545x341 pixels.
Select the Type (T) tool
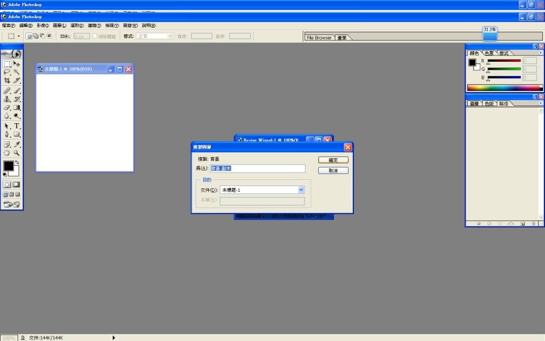[17, 126]
